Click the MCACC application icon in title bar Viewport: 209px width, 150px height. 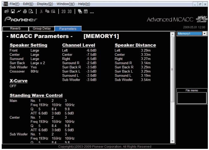6,4
